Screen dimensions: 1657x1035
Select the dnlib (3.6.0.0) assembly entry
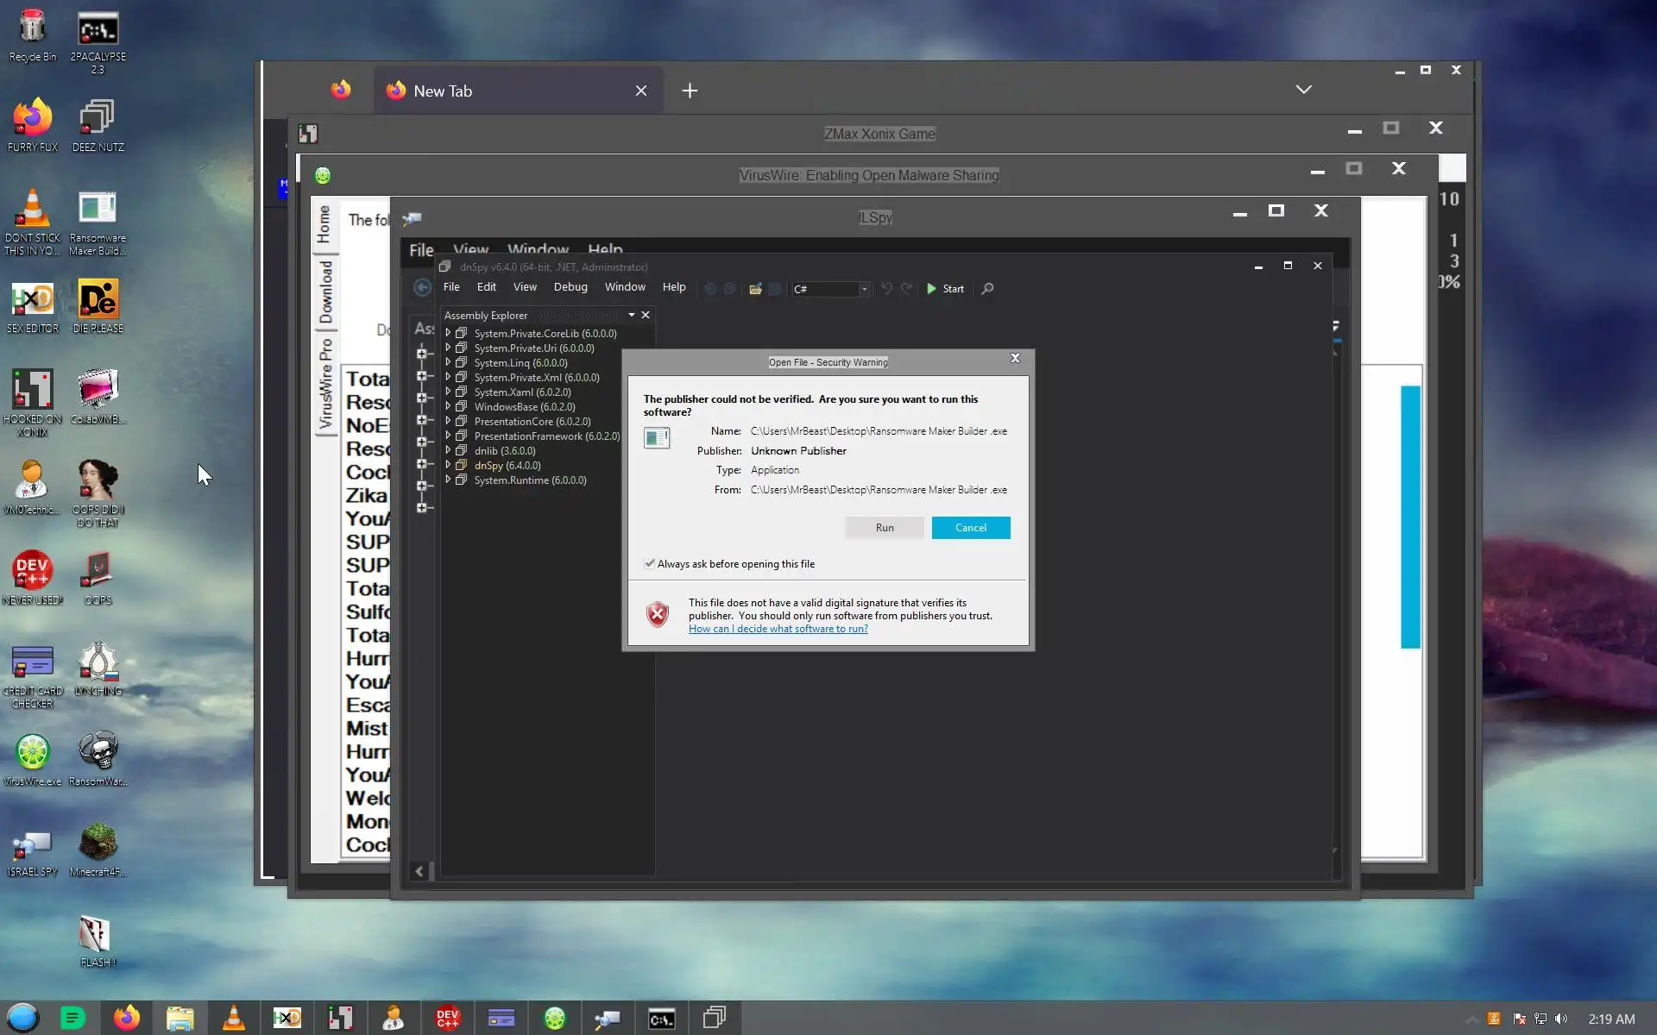click(505, 451)
